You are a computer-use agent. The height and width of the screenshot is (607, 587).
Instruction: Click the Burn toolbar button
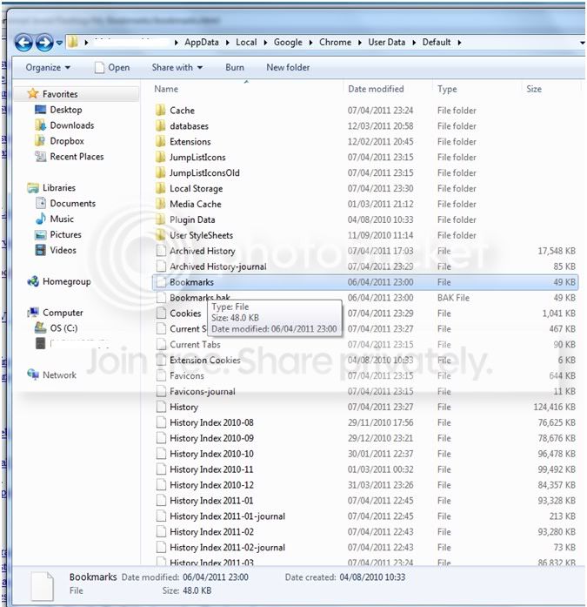point(235,67)
